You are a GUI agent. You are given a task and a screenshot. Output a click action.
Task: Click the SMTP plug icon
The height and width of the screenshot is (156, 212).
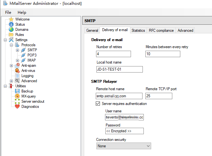pos(23,50)
